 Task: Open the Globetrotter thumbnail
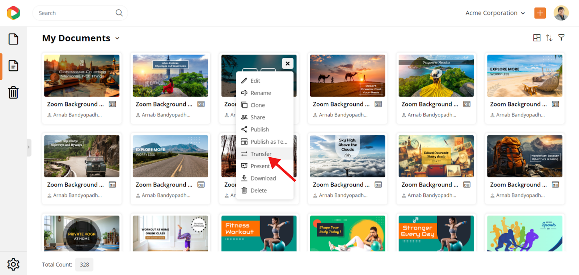[82, 76]
